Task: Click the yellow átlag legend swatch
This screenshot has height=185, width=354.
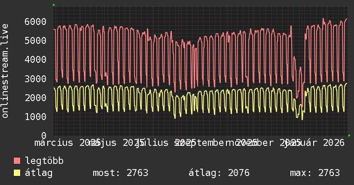Action: [17, 173]
